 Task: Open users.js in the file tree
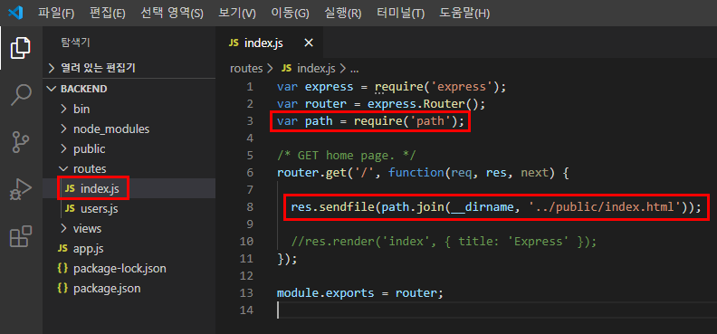[x=129, y=209]
